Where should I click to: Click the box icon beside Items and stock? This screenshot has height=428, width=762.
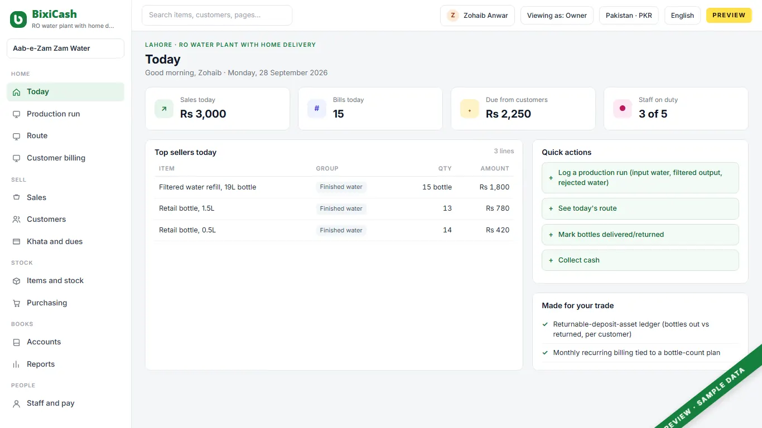click(x=16, y=281)
